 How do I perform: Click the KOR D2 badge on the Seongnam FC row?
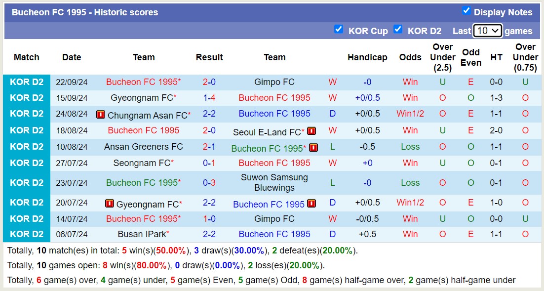[26, 163]
